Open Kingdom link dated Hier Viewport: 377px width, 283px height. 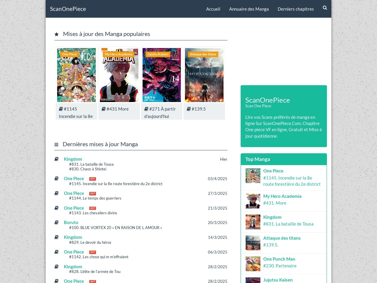pos(73,159)
